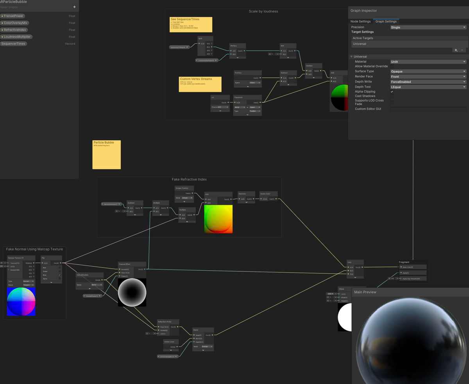Select the Lerp node's Out(3) port
Screen dimensions: 469x384
(x=363, y=267)
